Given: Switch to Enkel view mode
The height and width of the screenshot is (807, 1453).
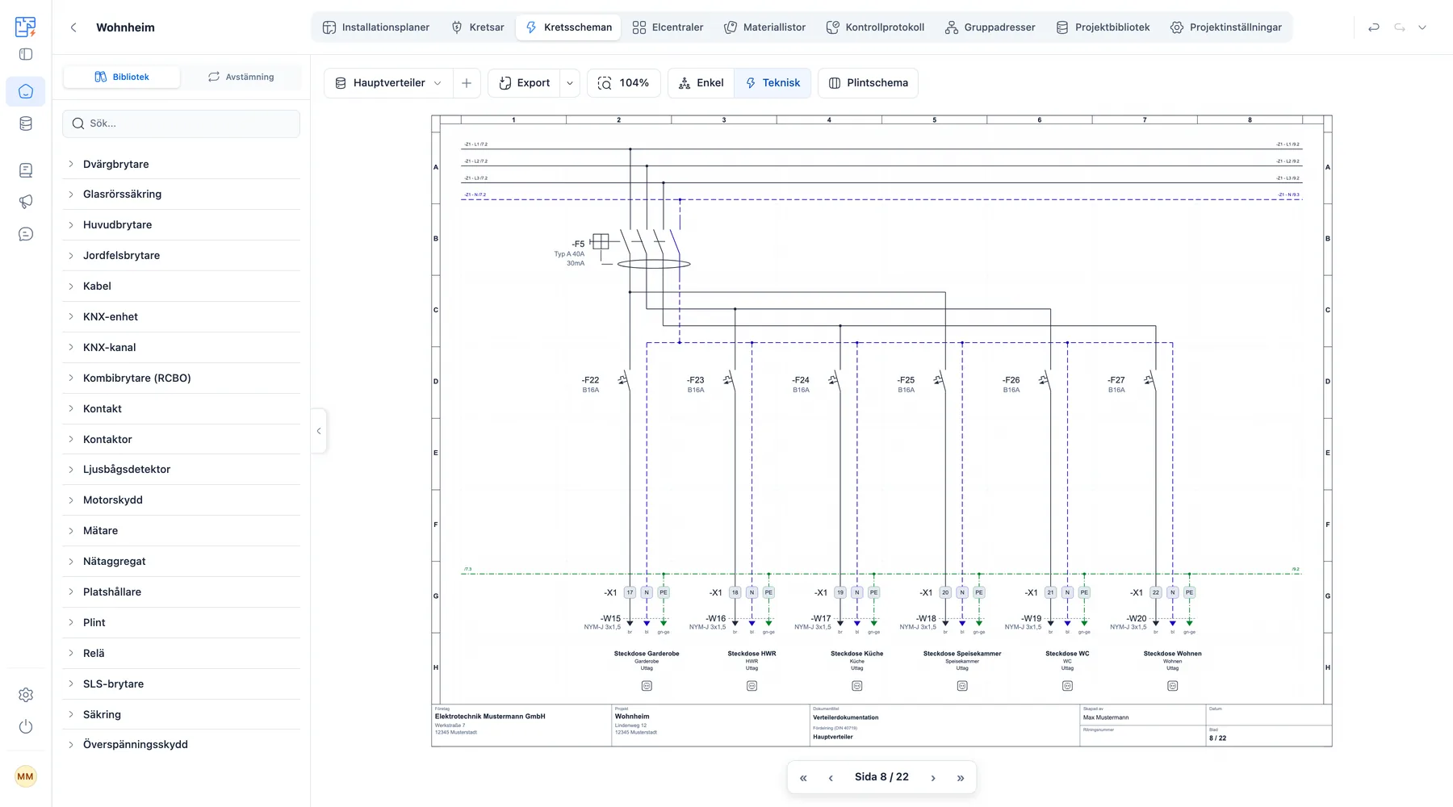Looking at the screenshot, I should [x=701, y=83].
